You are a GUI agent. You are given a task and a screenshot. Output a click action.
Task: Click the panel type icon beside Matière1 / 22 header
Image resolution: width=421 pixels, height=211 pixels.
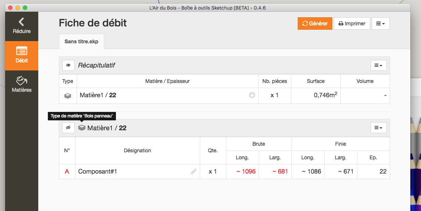coord(82,128)
